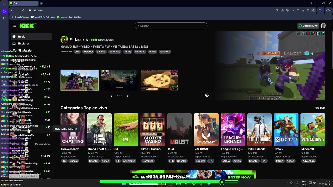Open a new browser tab
Viewport: 333px width, 187px height.
pyautogui.click(x=41, y=3)
